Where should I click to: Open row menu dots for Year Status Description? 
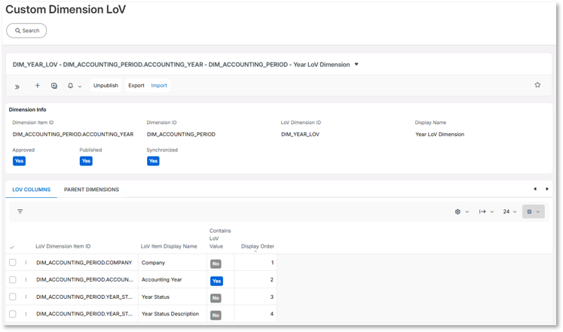[26, 314]
